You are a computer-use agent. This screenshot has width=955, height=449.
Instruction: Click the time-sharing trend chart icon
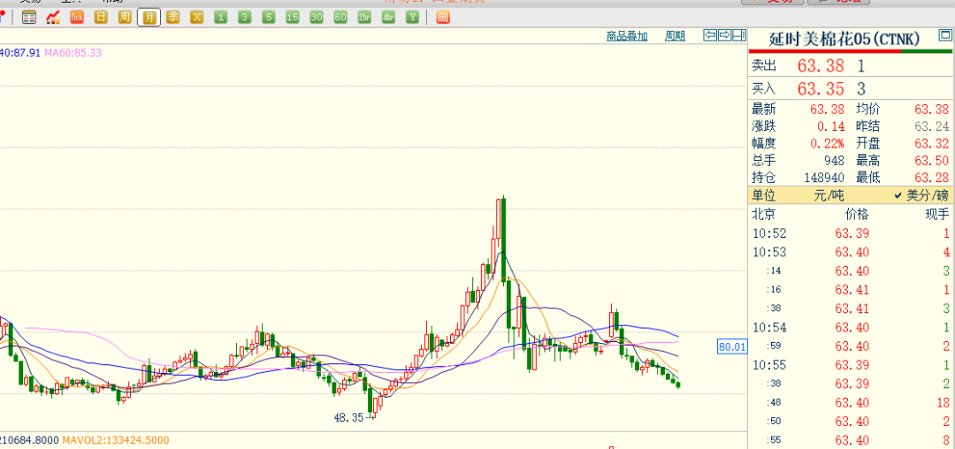(x=53, y=17)
